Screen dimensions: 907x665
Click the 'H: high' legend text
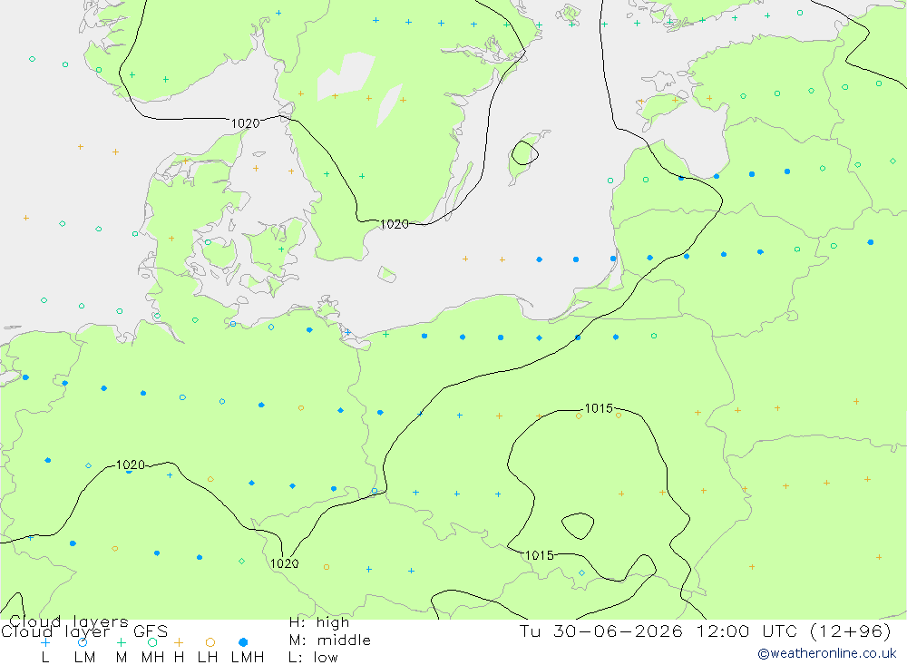pos(318,622)
